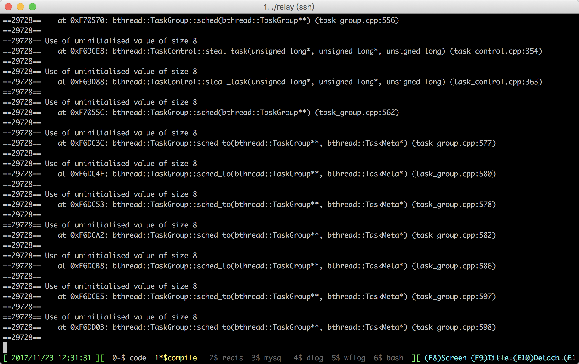Click the terminal cursor block at prompt
579x364 pixels.
tap(5, 347)
